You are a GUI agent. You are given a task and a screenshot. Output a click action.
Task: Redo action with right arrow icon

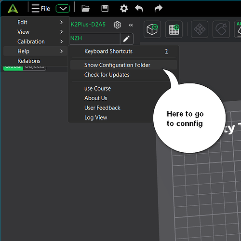pos(159,8)
